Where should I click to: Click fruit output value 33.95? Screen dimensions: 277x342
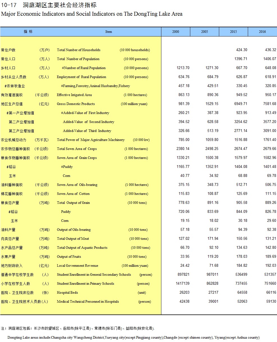(185, 257)
